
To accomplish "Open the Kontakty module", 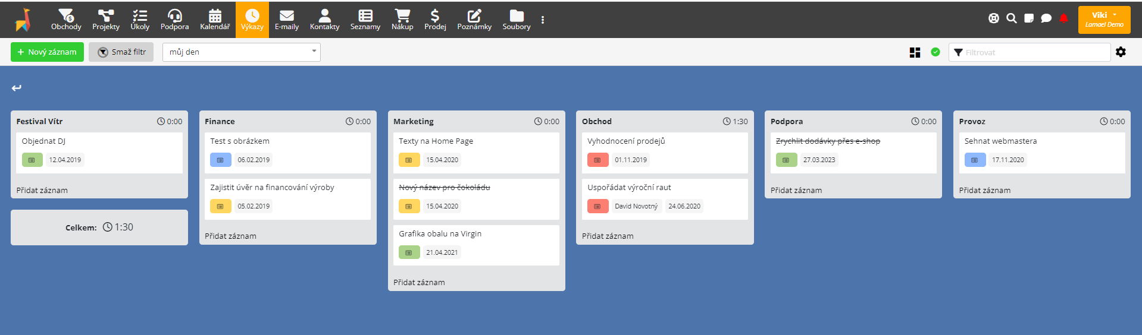I will [324, 20].
